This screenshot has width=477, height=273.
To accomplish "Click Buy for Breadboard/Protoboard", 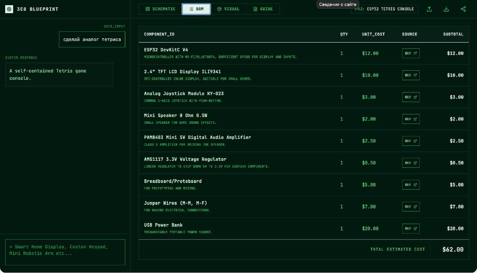I will pos(411,185).
